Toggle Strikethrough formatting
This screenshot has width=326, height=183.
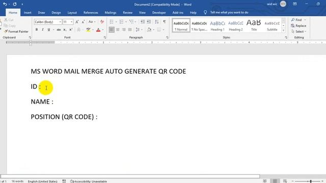pyautogui.click(x=59, y=30)
